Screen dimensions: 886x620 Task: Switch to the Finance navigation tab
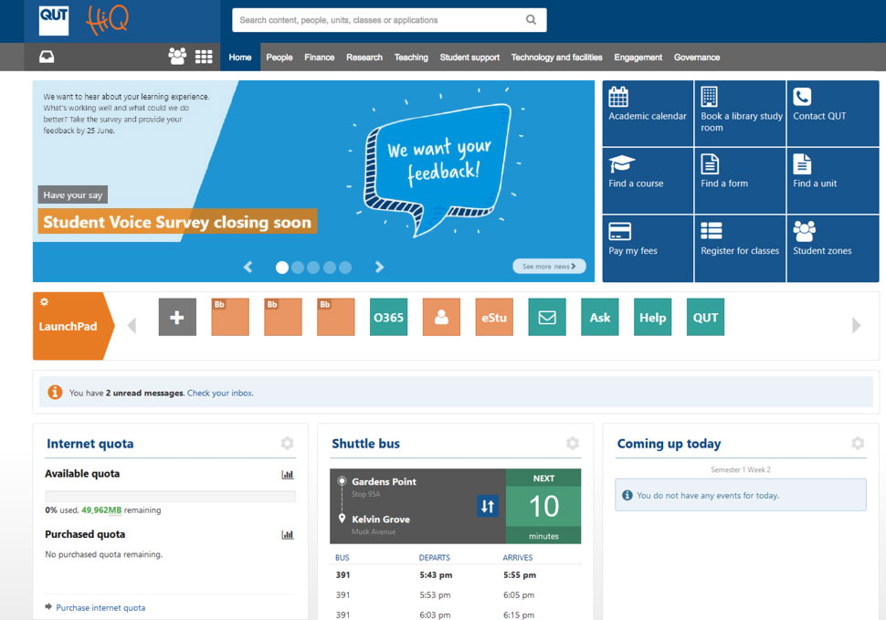click(319, 57)
